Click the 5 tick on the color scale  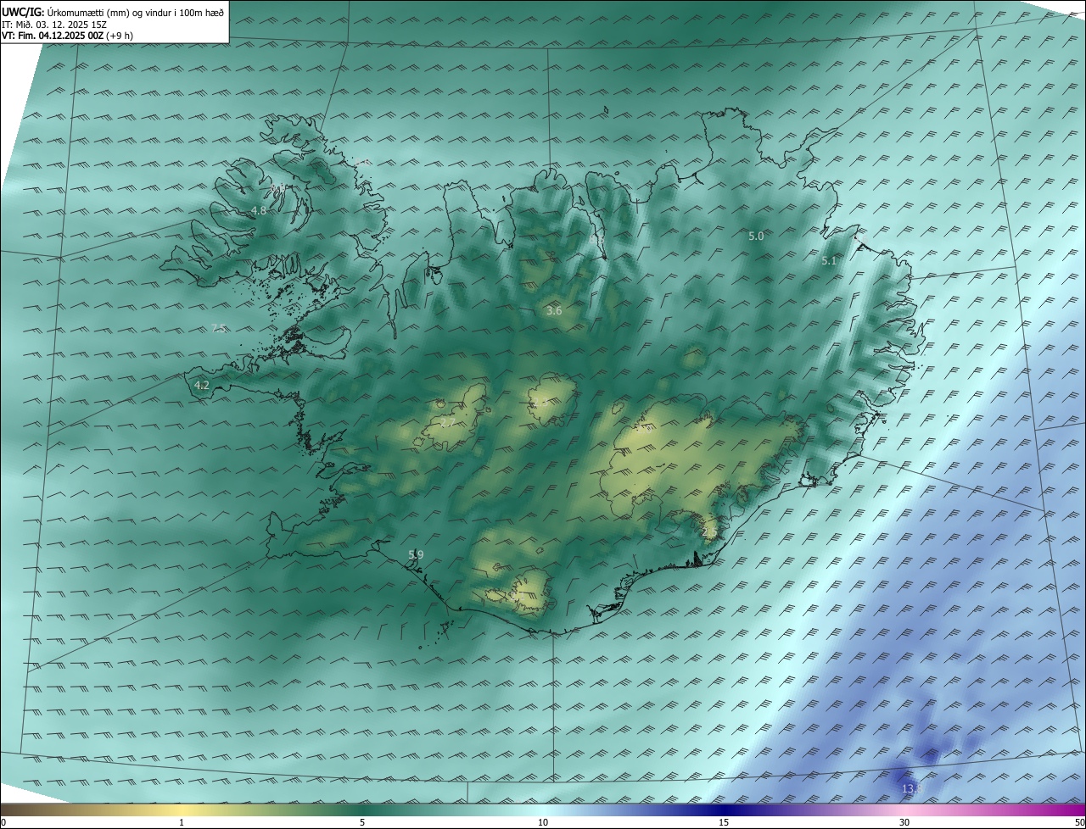pyautogui.click(x=362, y=822)
